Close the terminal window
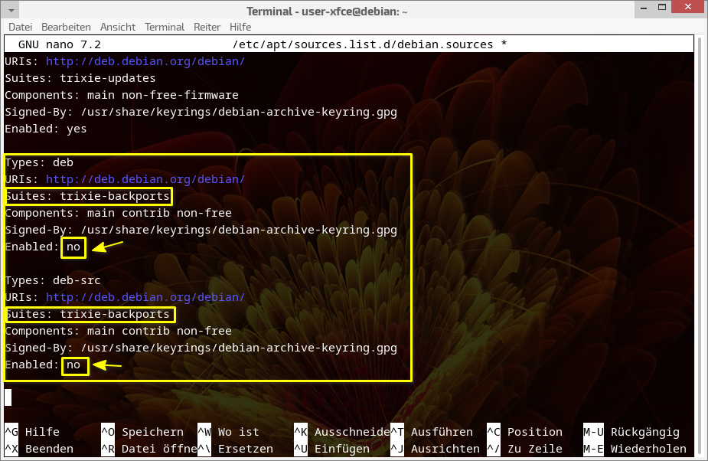The width and height of the screenshot is (708, 461). (687, 7)
